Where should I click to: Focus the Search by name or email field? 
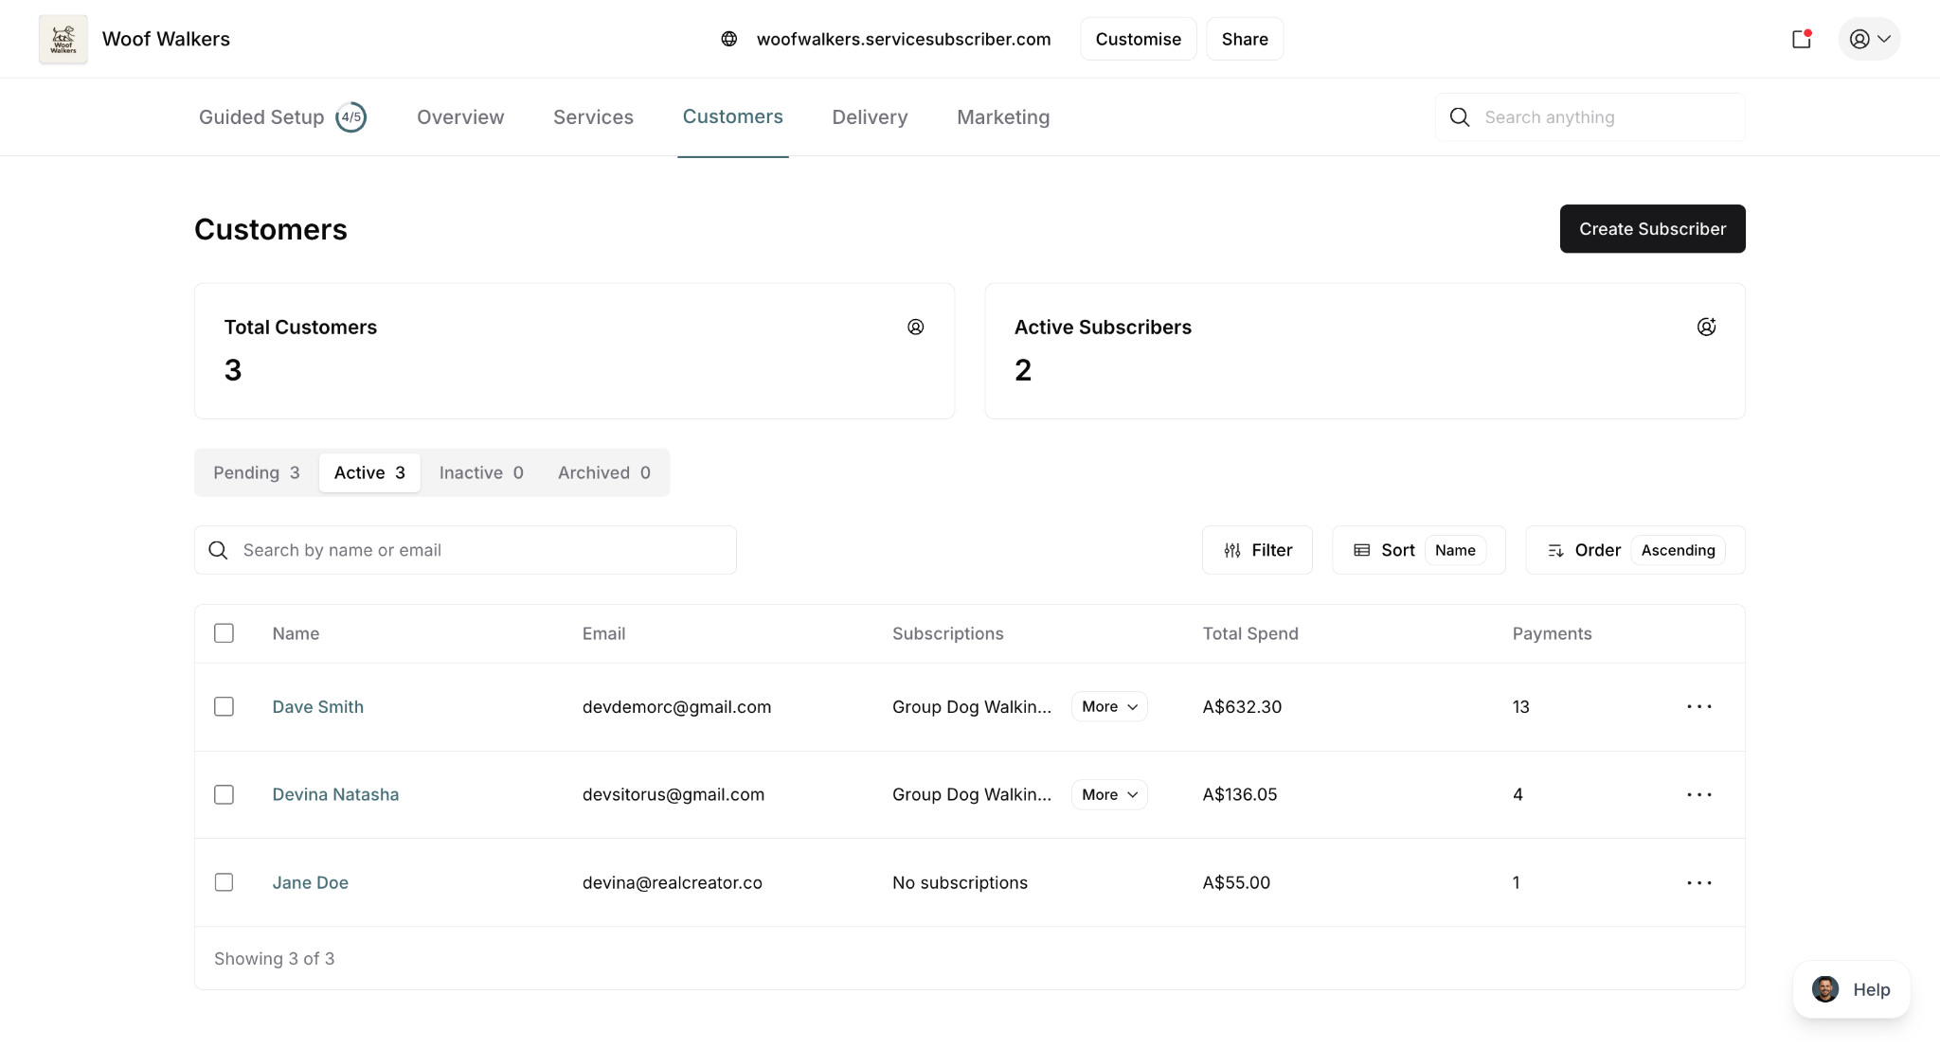click(483, 550)
